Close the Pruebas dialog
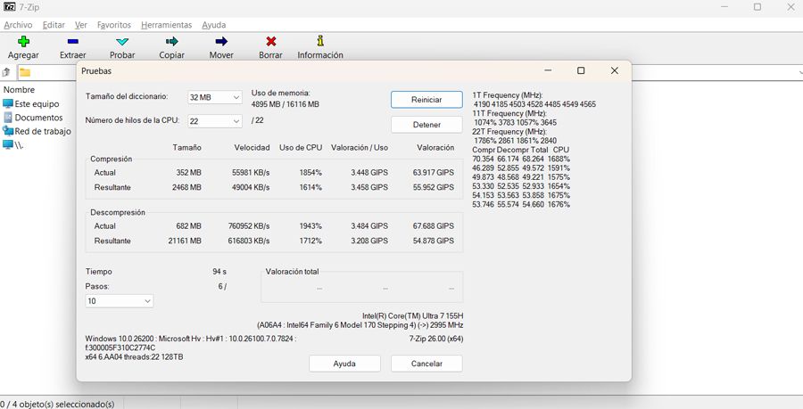 (x=615, y=70)
